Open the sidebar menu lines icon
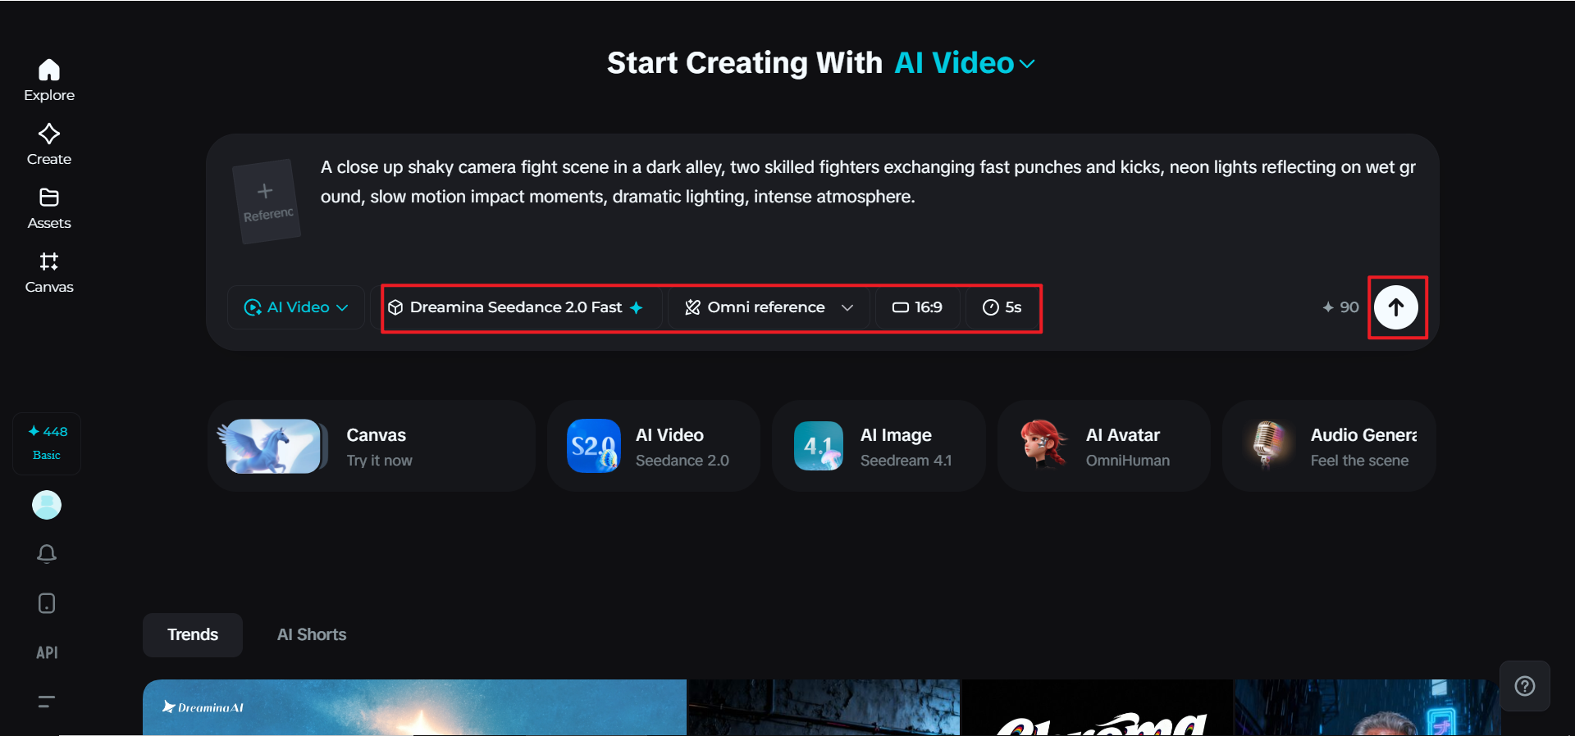Image resolution: width=1575 pixels, height=736 pixels. coord(47,702)
